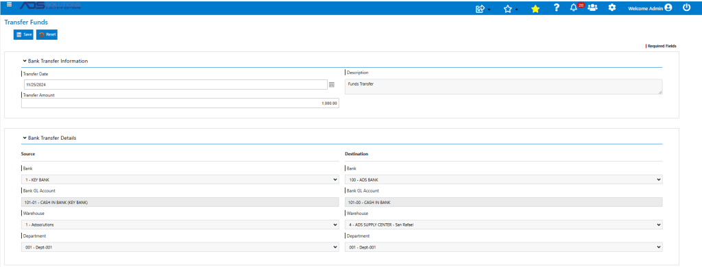Click the Transfer Amount label
The height and width of the screenshot is (267, 702).
39,95
